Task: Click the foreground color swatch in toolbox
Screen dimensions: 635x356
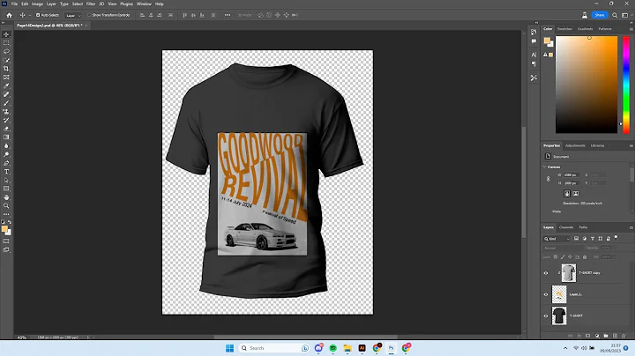Action: pyautogui.click(x=4, y=229)
